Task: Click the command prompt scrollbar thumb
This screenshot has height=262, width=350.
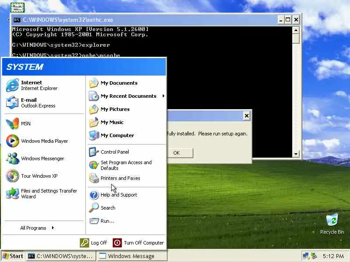Action: (296, 38)
